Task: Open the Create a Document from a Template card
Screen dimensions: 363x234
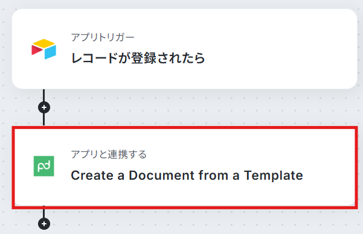Action: point(184,168)
